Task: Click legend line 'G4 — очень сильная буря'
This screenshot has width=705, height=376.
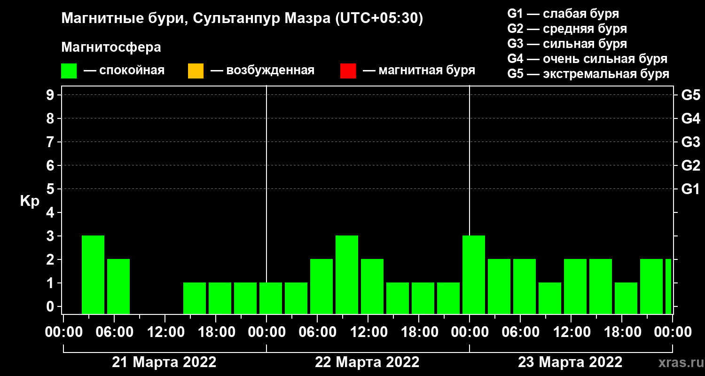Action: 587,59
